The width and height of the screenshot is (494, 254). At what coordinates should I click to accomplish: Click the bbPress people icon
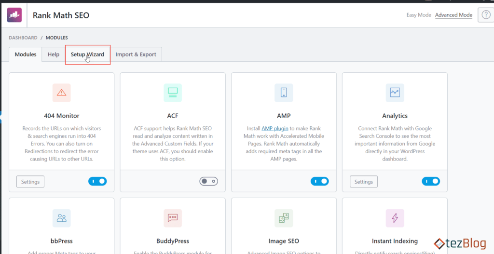62,218
